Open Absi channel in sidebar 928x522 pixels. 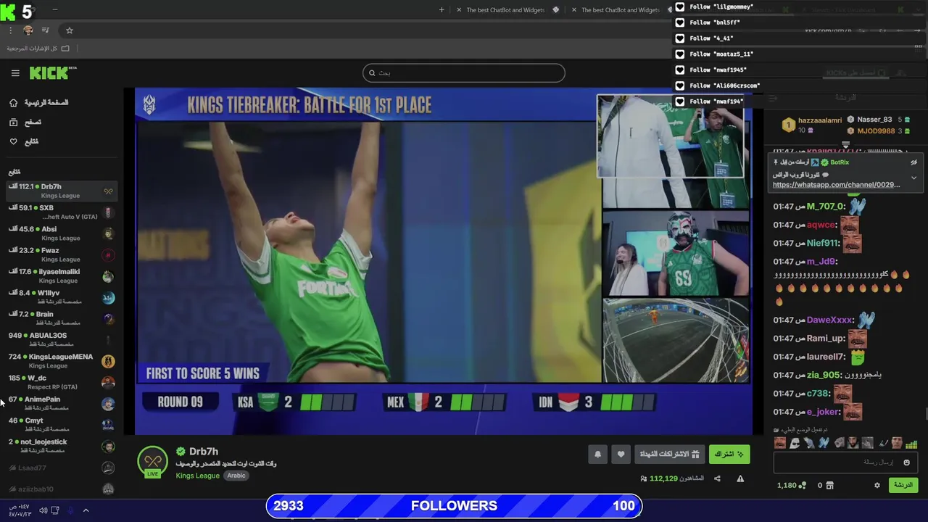61,233
